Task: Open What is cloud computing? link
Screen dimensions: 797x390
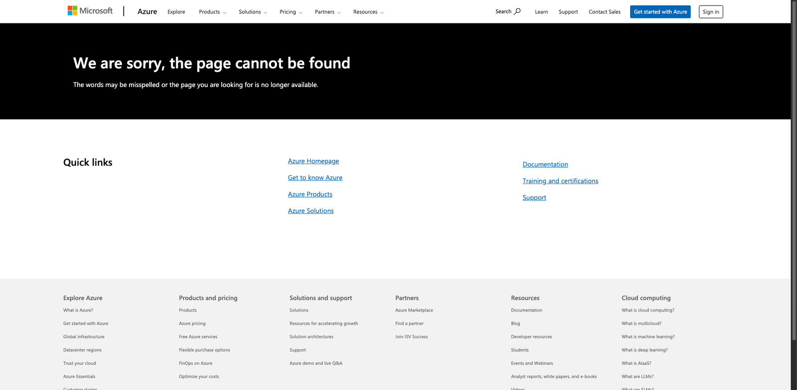Action: [648, 310]
